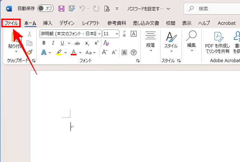Switch to the レイアウト tab
Image resolution: width=240 pixels, height=162 pixels.
coord(91,23)
